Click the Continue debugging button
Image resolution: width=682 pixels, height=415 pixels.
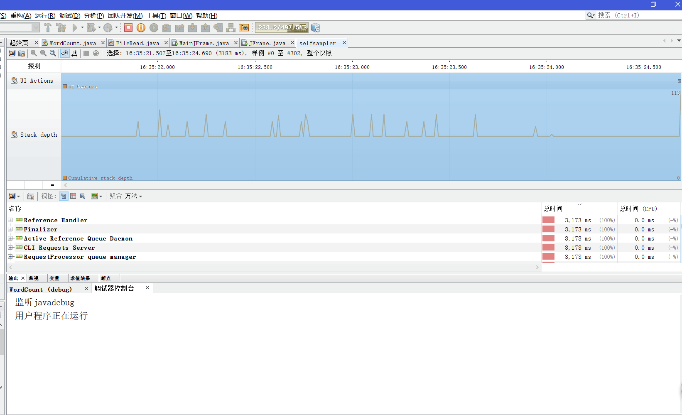154,28
